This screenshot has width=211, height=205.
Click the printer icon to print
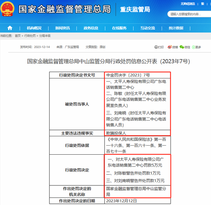tap(156, 47)
